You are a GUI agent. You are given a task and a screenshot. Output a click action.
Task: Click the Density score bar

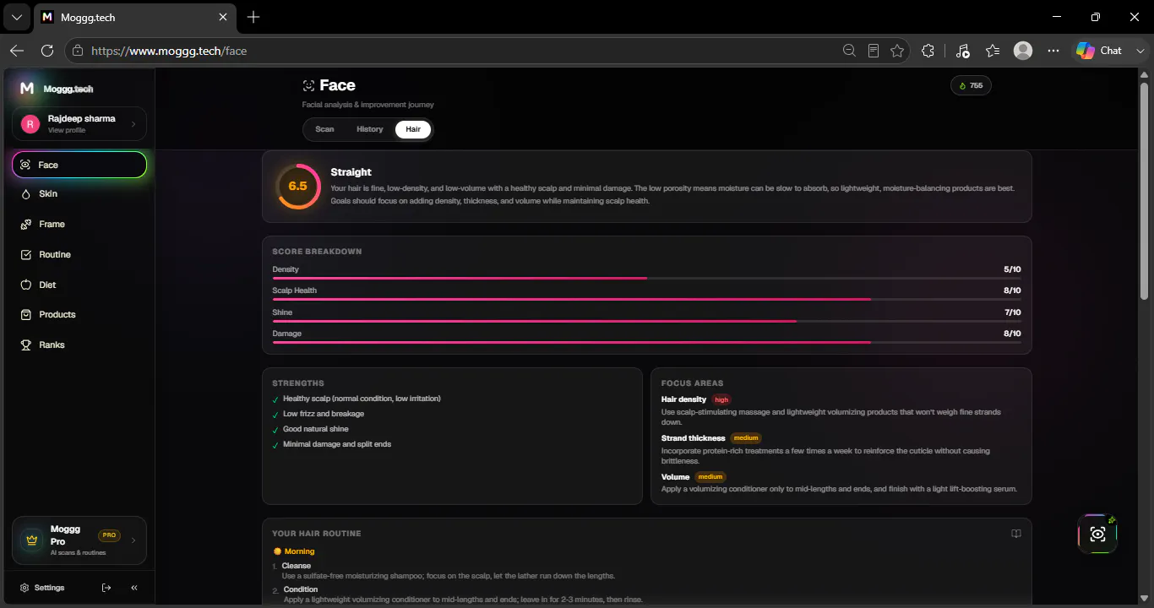point(646,278)
